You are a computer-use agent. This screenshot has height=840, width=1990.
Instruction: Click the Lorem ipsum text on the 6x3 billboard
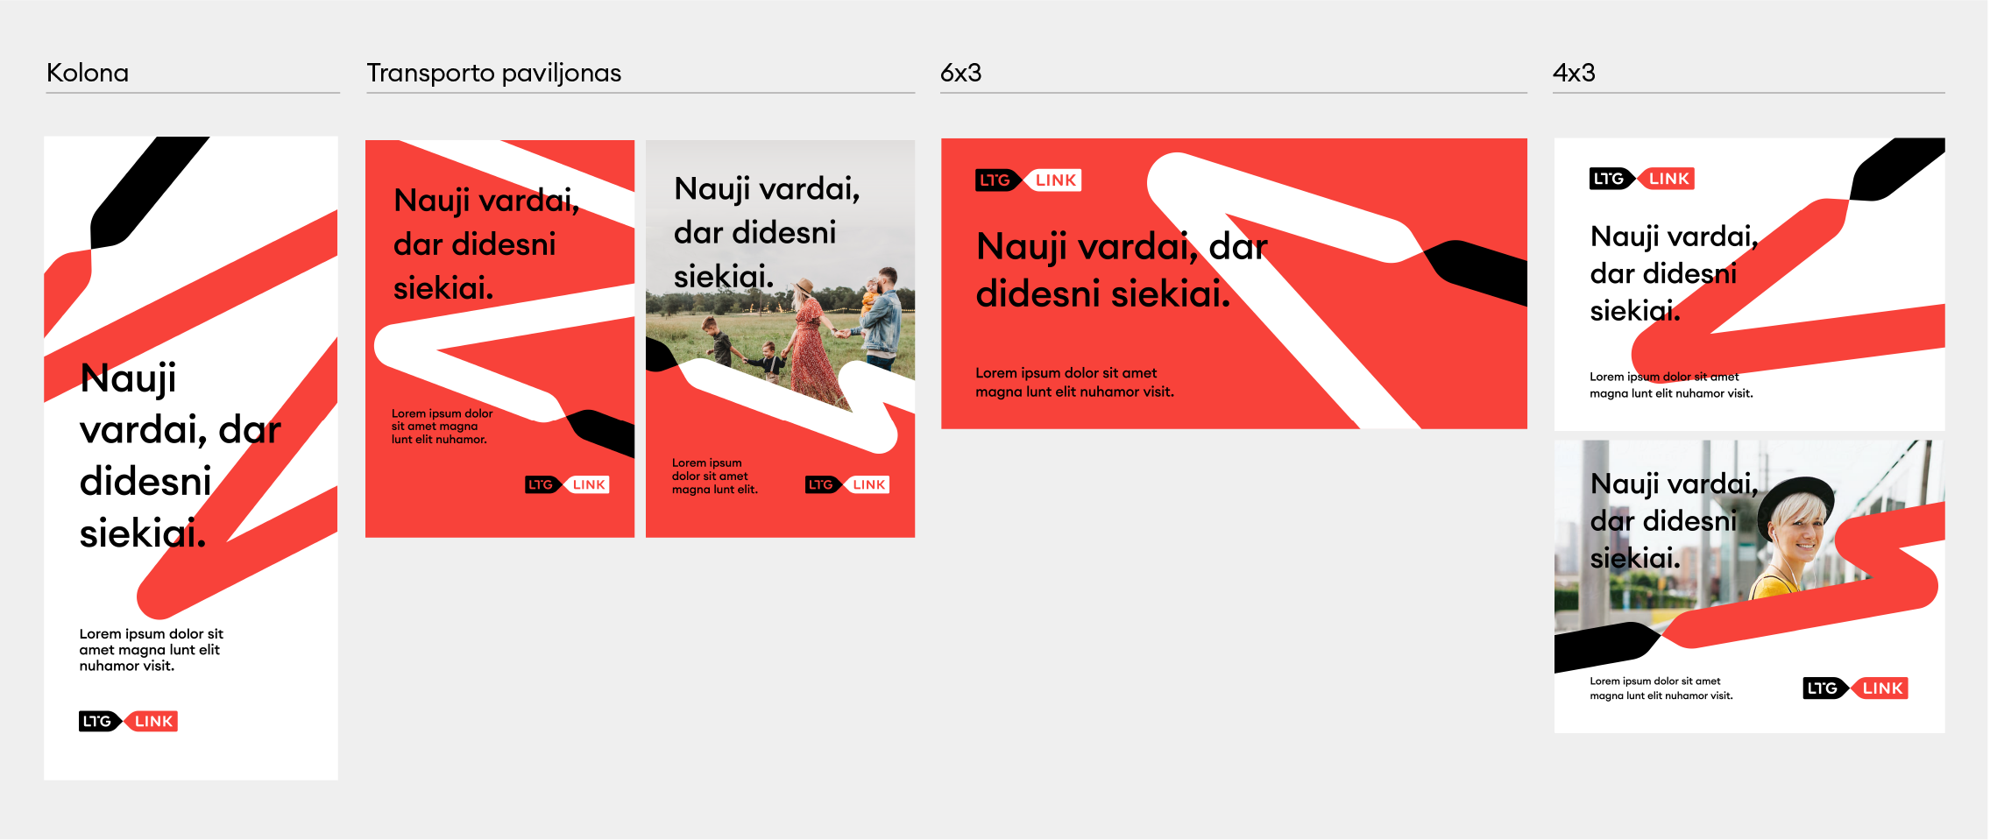pyautogui.click(x=1074, y=382)
